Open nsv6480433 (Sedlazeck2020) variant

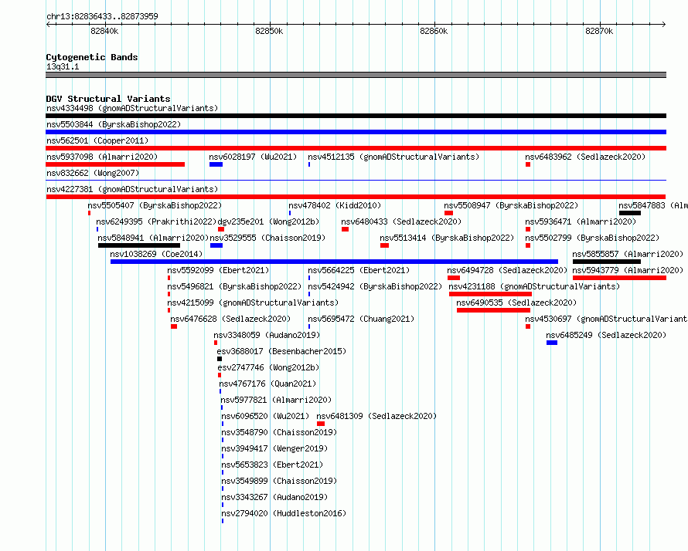(401, 221)
